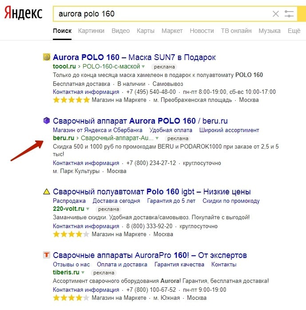This screenshot has height=310, width=306.
Task: Click the Отзывы о нас sitelink
Action: click(71, 265)
